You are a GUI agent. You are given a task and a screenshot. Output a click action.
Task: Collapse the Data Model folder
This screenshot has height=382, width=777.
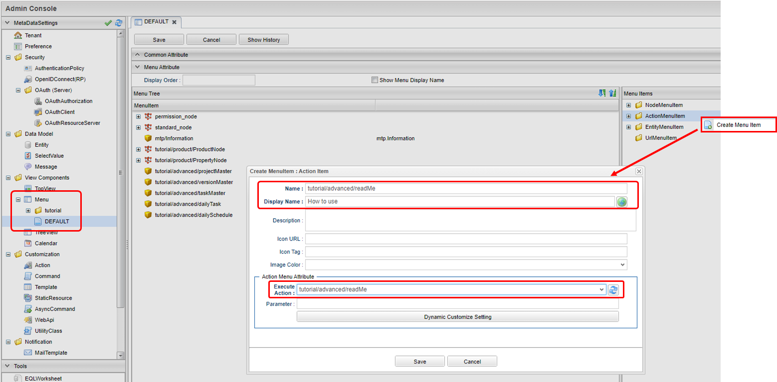(8, 134)
